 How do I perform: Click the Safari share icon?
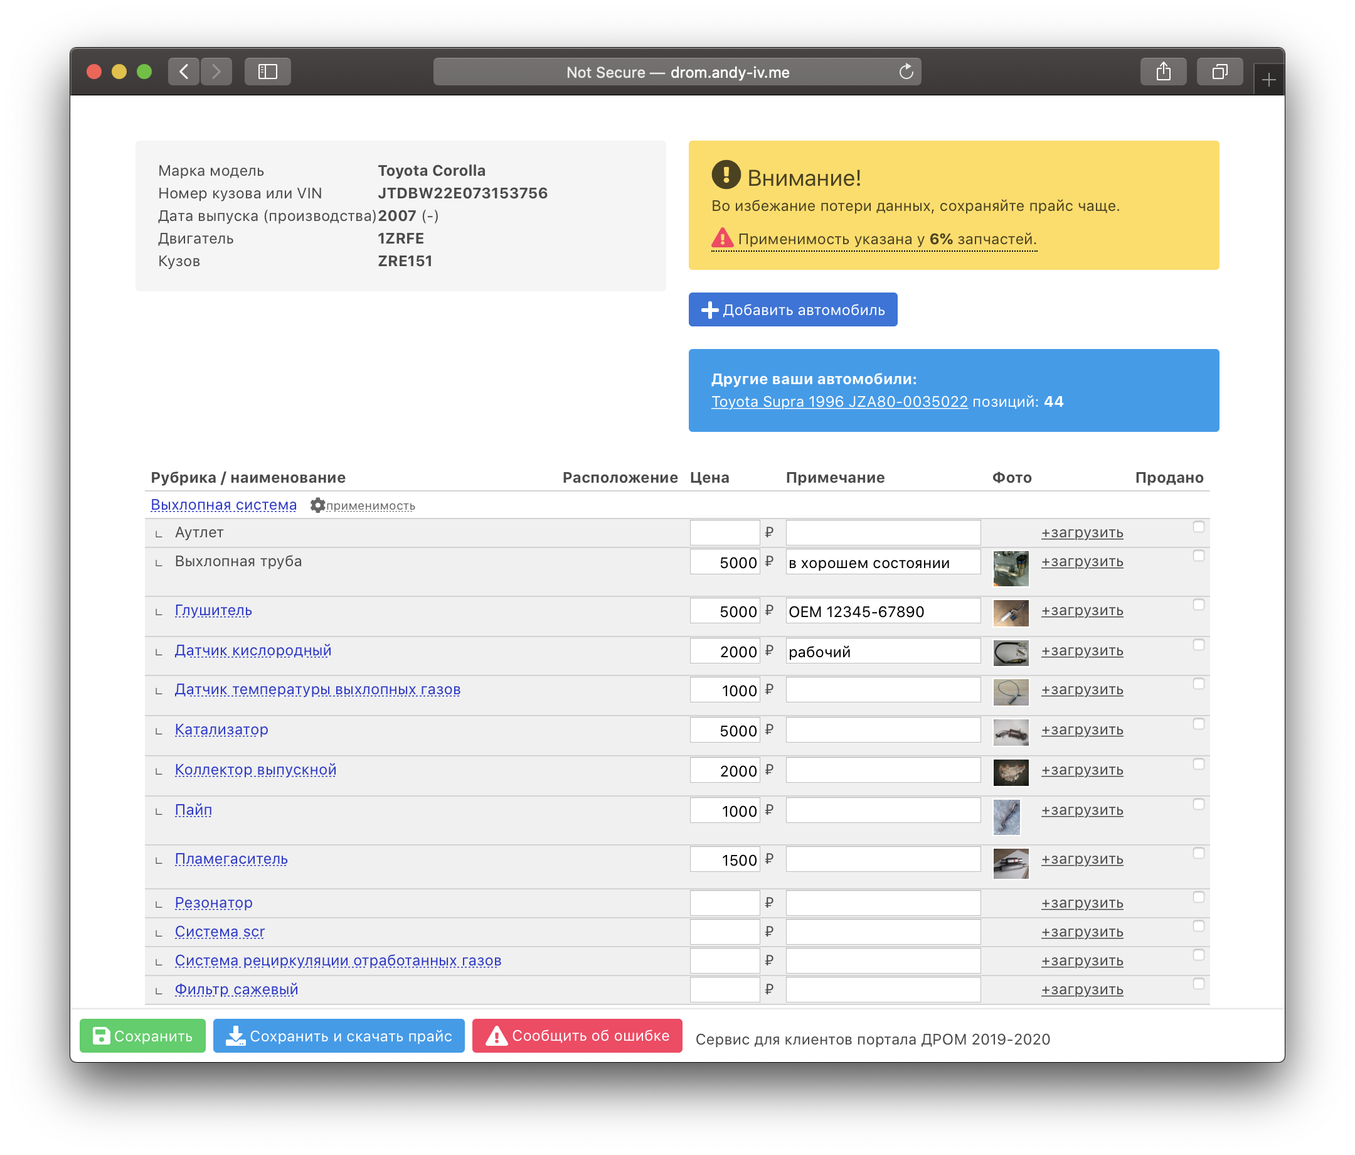(1163, 72)
